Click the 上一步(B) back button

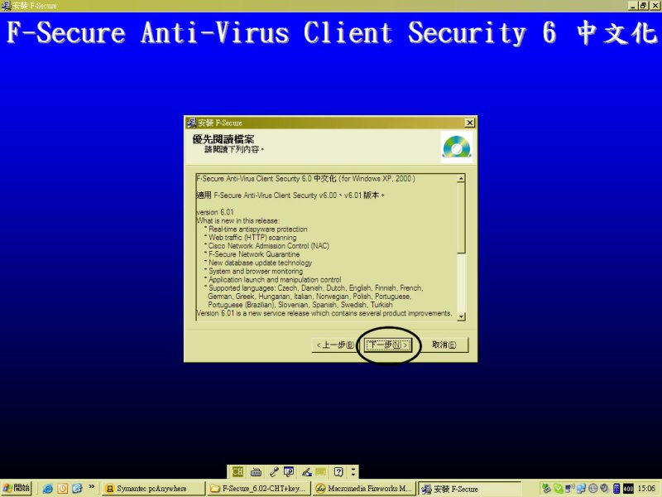[335, 345]
